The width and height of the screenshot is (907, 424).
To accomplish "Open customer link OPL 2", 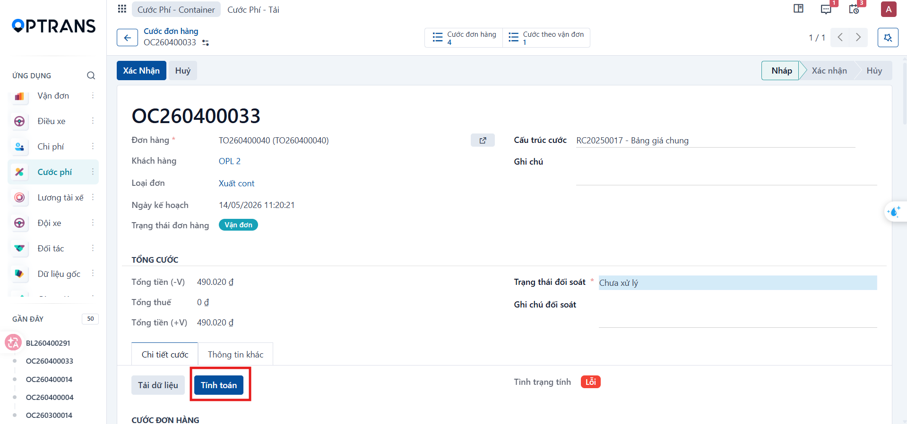I will click(x=229, y=161).
